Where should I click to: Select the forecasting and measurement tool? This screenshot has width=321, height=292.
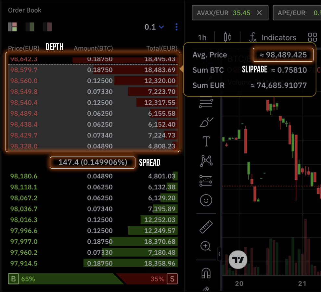pos(206,181)
